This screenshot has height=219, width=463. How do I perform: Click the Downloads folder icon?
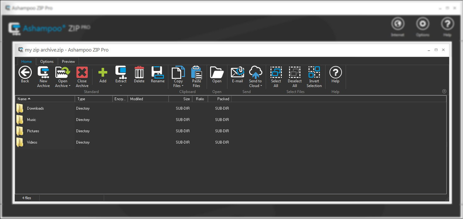[x=20, y=109]
